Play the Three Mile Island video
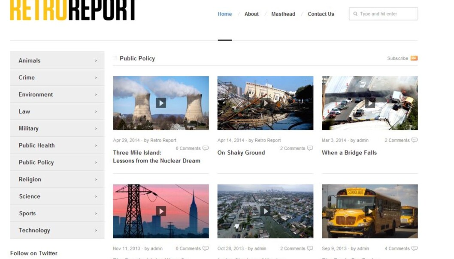454x259 pixels. tap(161, 103)
